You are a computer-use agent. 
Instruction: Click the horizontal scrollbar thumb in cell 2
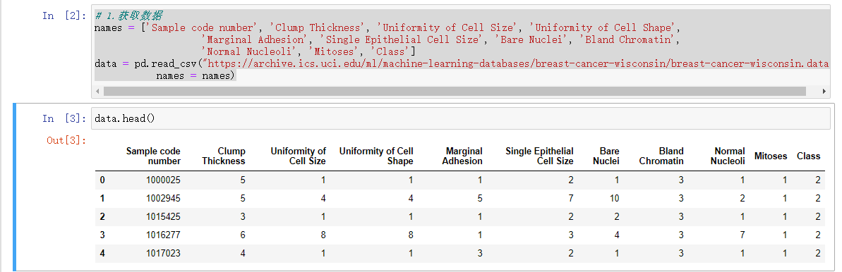tap(455, 91)
